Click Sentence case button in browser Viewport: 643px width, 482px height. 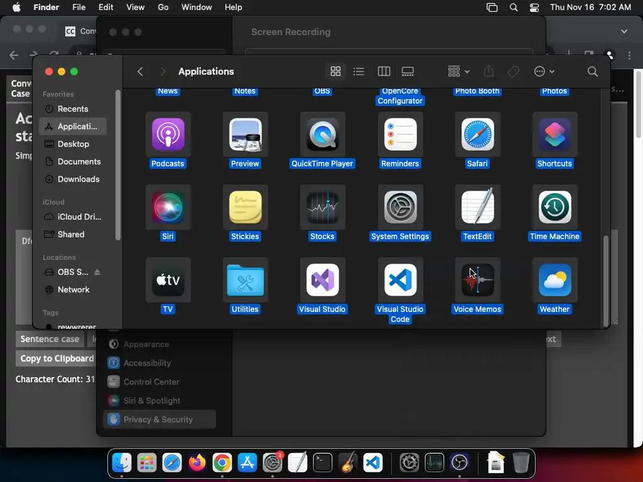50,339
